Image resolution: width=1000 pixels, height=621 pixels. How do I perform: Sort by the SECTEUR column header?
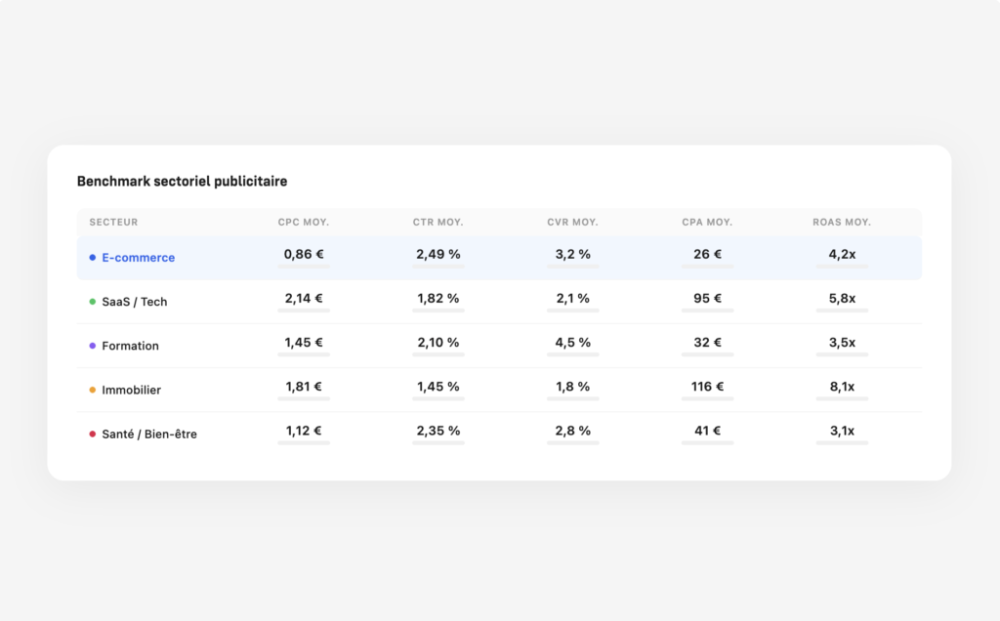click(113, 223)
